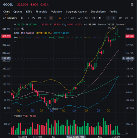Click the red 80.31% axis tag

pyautogui.click(x=130, y=36)
